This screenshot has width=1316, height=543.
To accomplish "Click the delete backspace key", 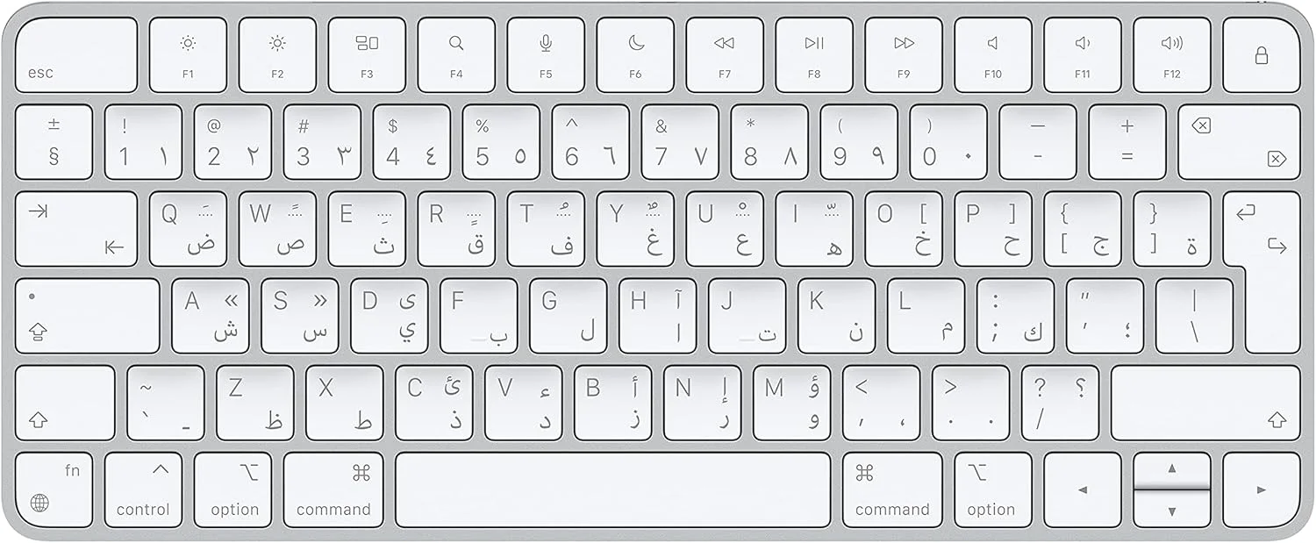I will point(1240,142).
